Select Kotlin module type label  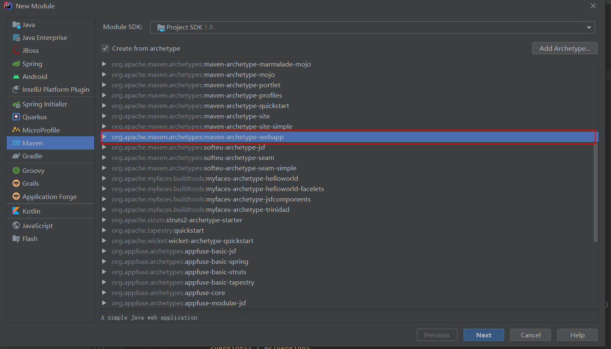click(32, 211)
